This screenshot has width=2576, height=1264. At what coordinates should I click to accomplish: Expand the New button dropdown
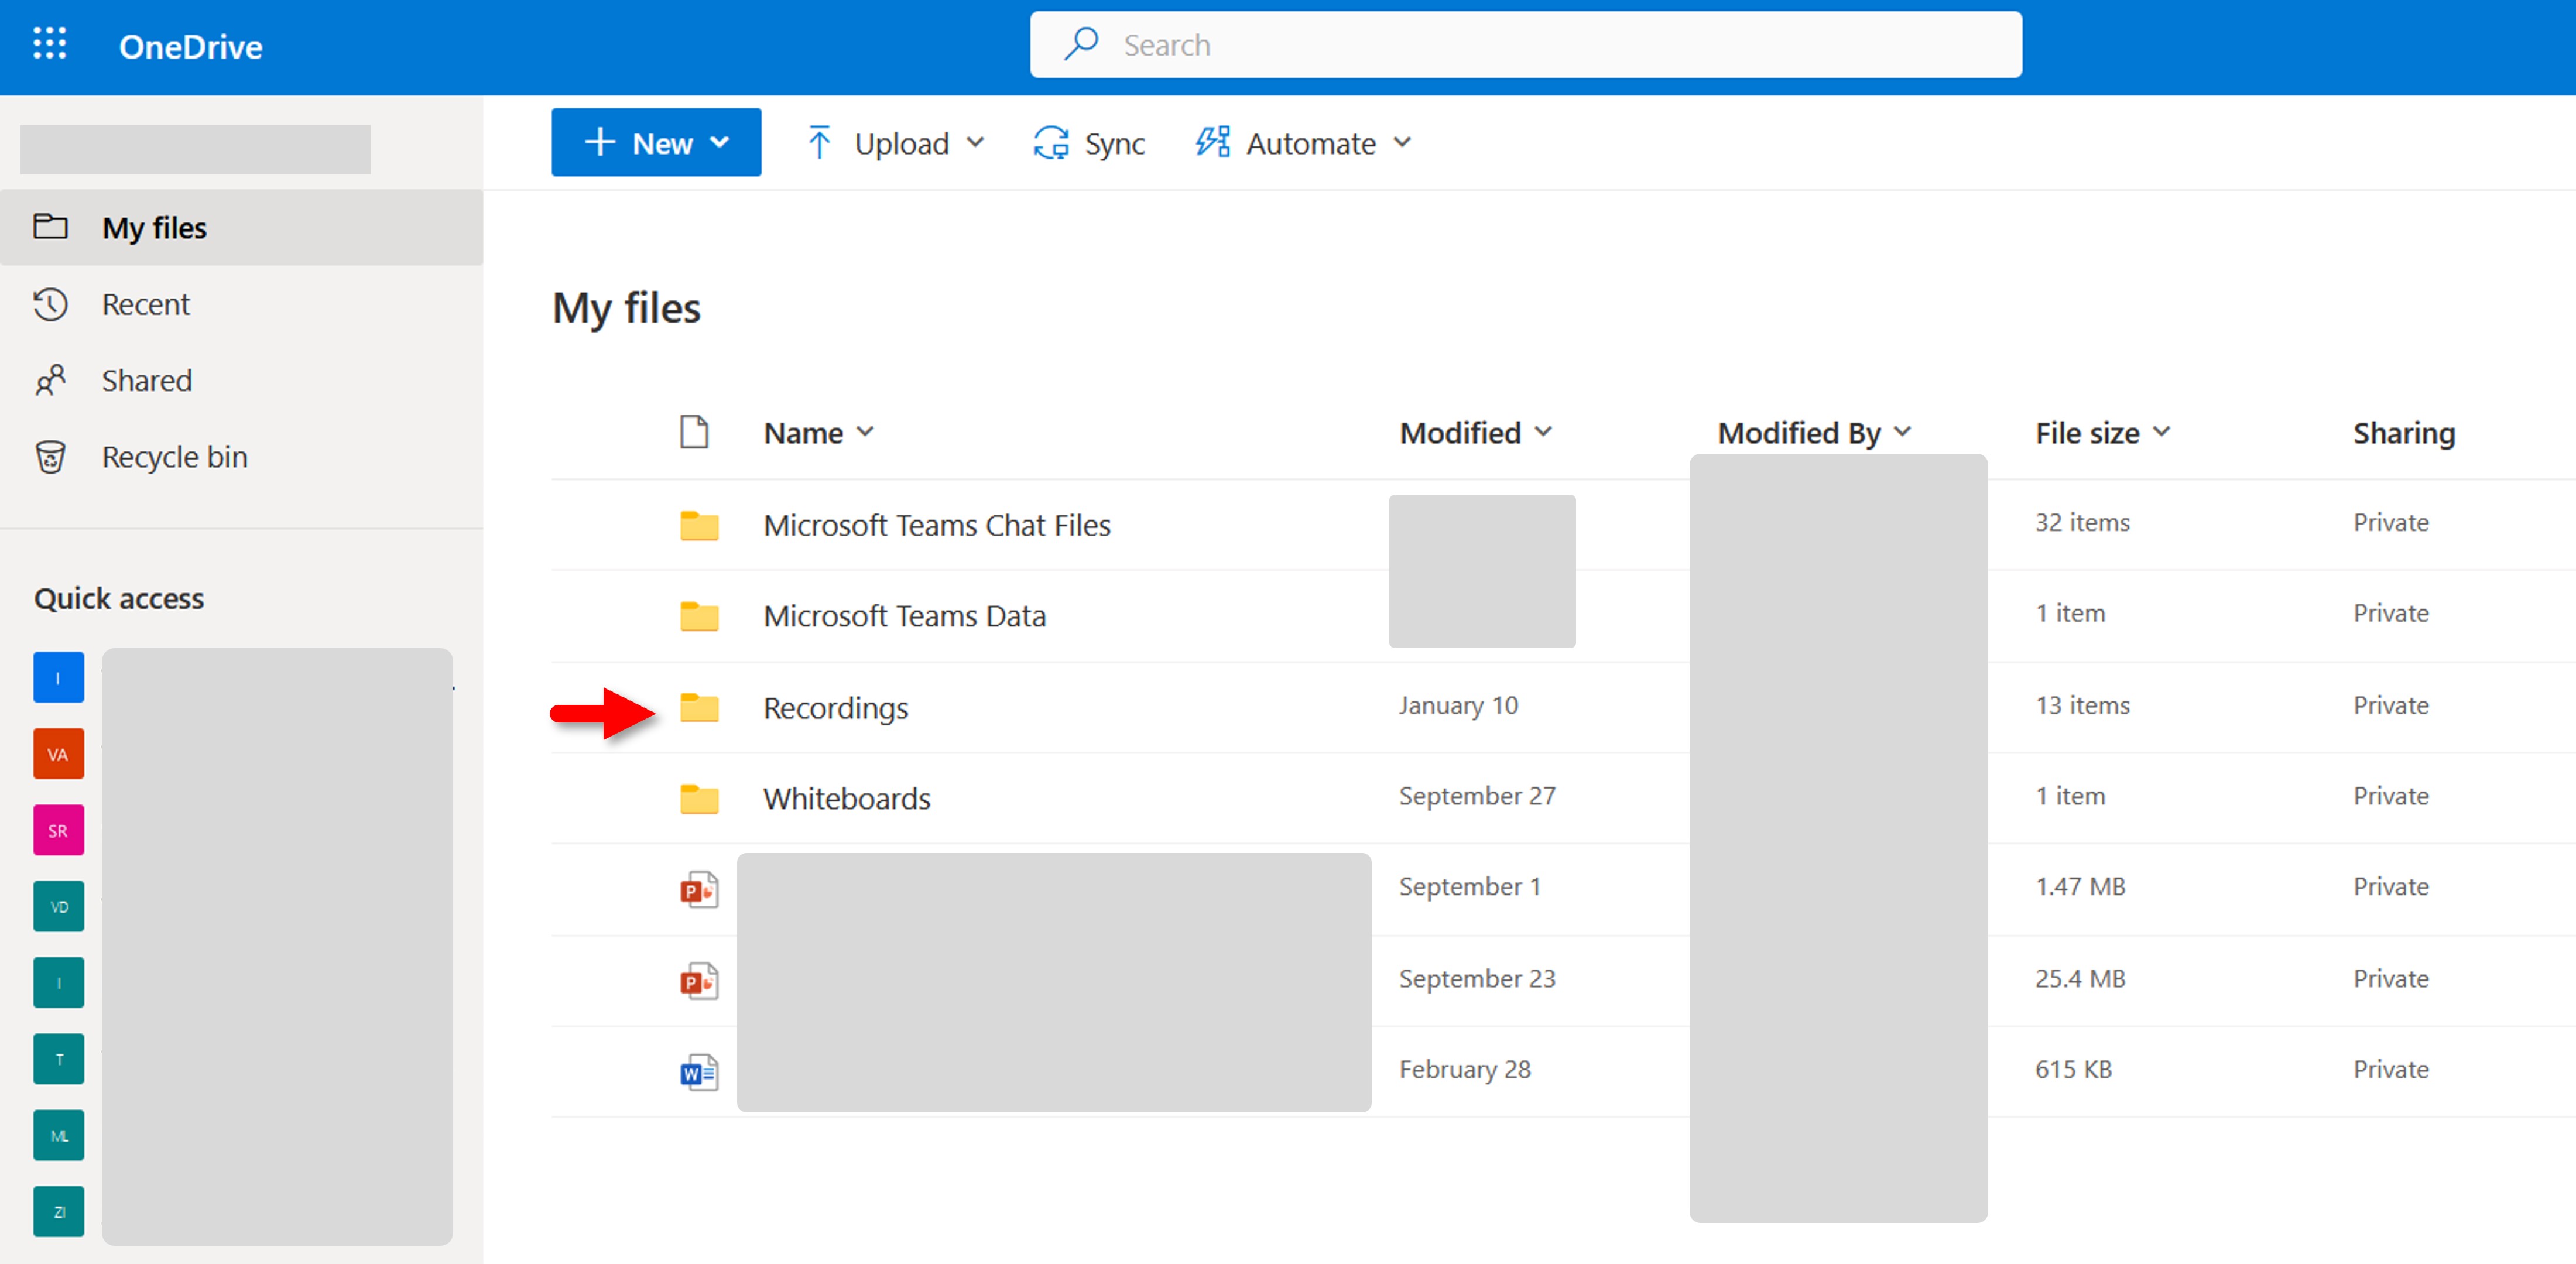tap(655, 143)
